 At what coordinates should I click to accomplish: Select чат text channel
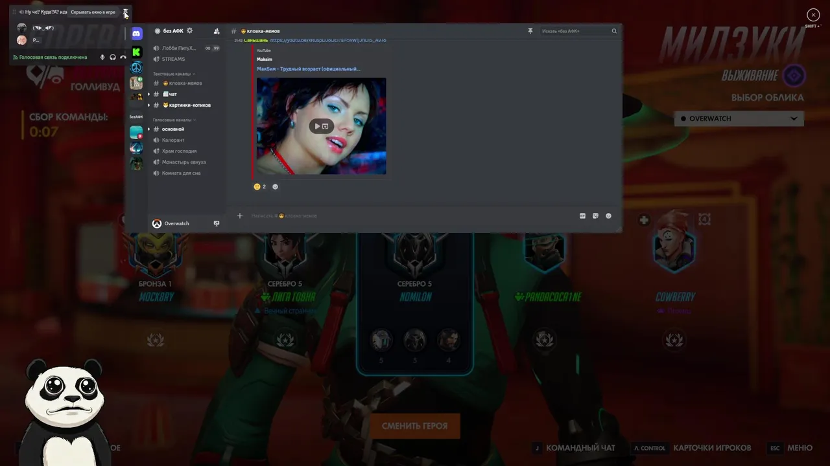click(x=187, y=94)
